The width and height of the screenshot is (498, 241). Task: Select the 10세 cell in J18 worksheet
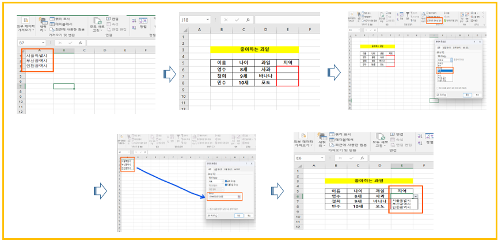(x=244, y=83)
